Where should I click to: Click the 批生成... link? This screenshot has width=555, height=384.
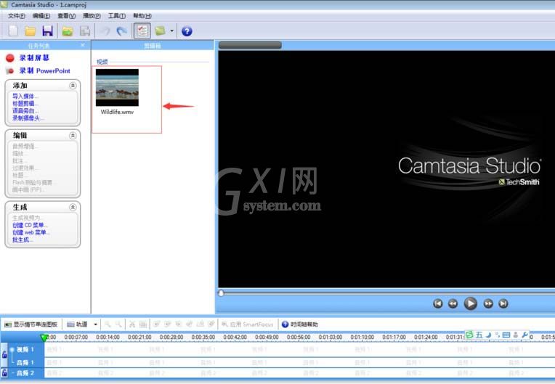click(23, 240)
